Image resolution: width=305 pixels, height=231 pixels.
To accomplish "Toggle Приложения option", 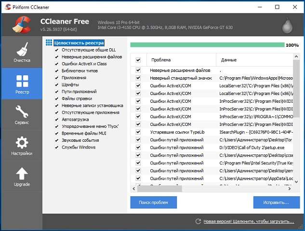I will (56, 78).
